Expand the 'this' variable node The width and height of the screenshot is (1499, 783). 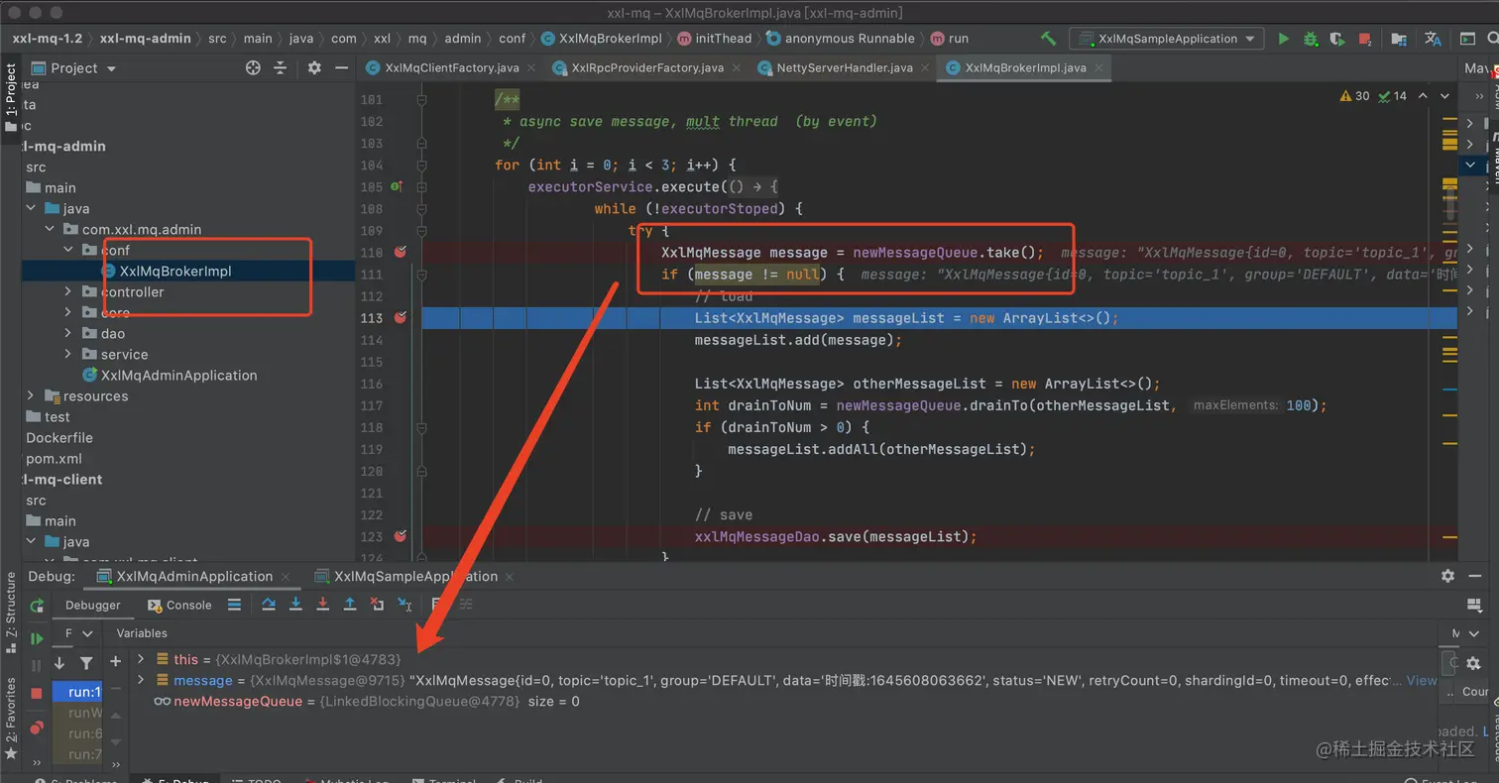coord(141,659)
